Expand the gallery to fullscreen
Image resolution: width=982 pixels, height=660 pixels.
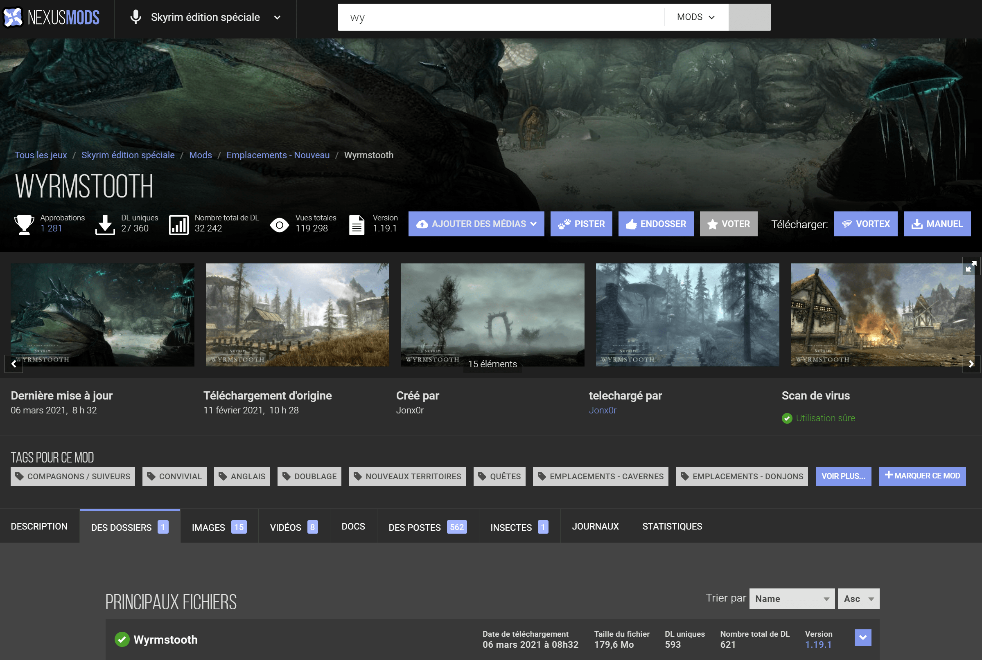click(x=971, y=266)
